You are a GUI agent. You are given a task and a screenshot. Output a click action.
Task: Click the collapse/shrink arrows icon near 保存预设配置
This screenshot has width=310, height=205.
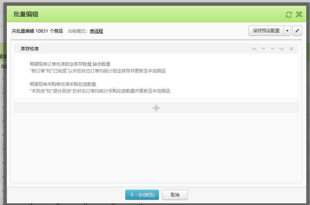[297, 31]
